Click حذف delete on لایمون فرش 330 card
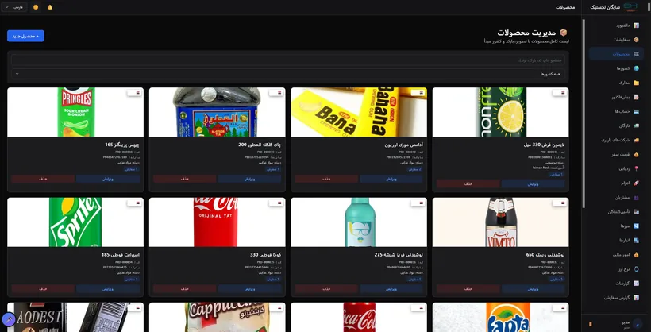This screenshot has height=332, width=651. pyautogui.click(x=468, y=183)
